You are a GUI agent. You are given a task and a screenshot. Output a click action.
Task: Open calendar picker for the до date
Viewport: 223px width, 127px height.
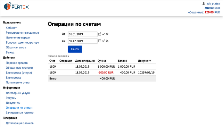pos(100,41)
